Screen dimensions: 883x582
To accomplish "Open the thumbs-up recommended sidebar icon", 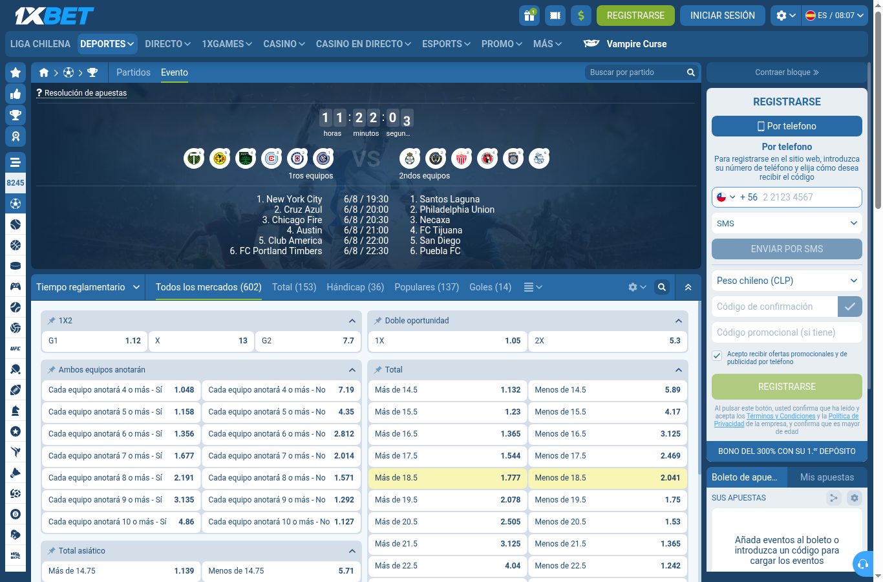I will 16,94.
